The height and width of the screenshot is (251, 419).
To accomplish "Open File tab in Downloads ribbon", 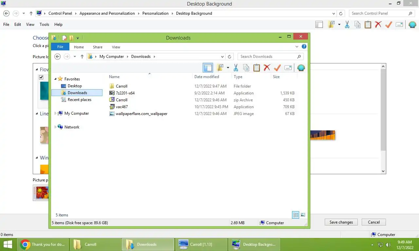I will [x=60, y=47].
